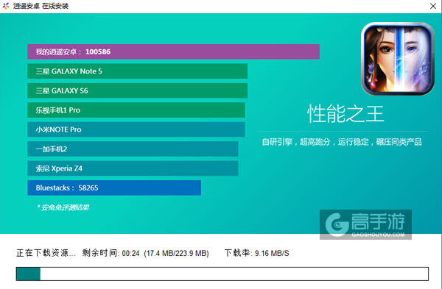Screen dimensions: 442x289
Task: Select the 三星 GALAXY S6 bar
Action: [x=138, y=90]
